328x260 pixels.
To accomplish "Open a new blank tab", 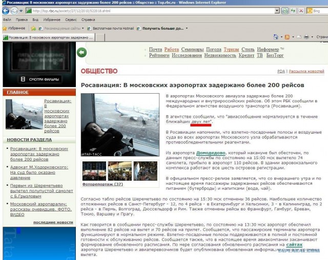I will click(x=100, y=38).
